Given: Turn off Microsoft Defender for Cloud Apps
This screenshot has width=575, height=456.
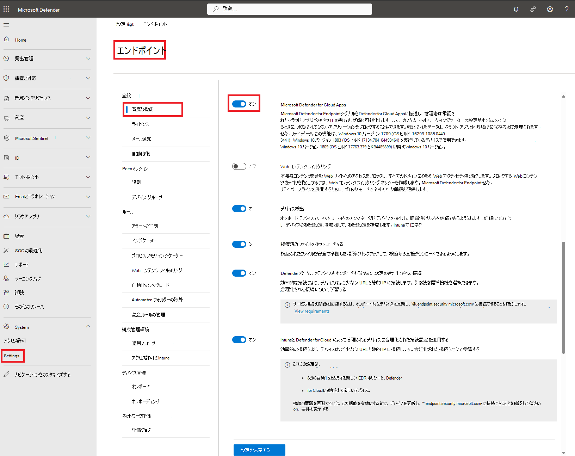Looking at the screenshot, I should pyautogui.click(x=239, y=104).
